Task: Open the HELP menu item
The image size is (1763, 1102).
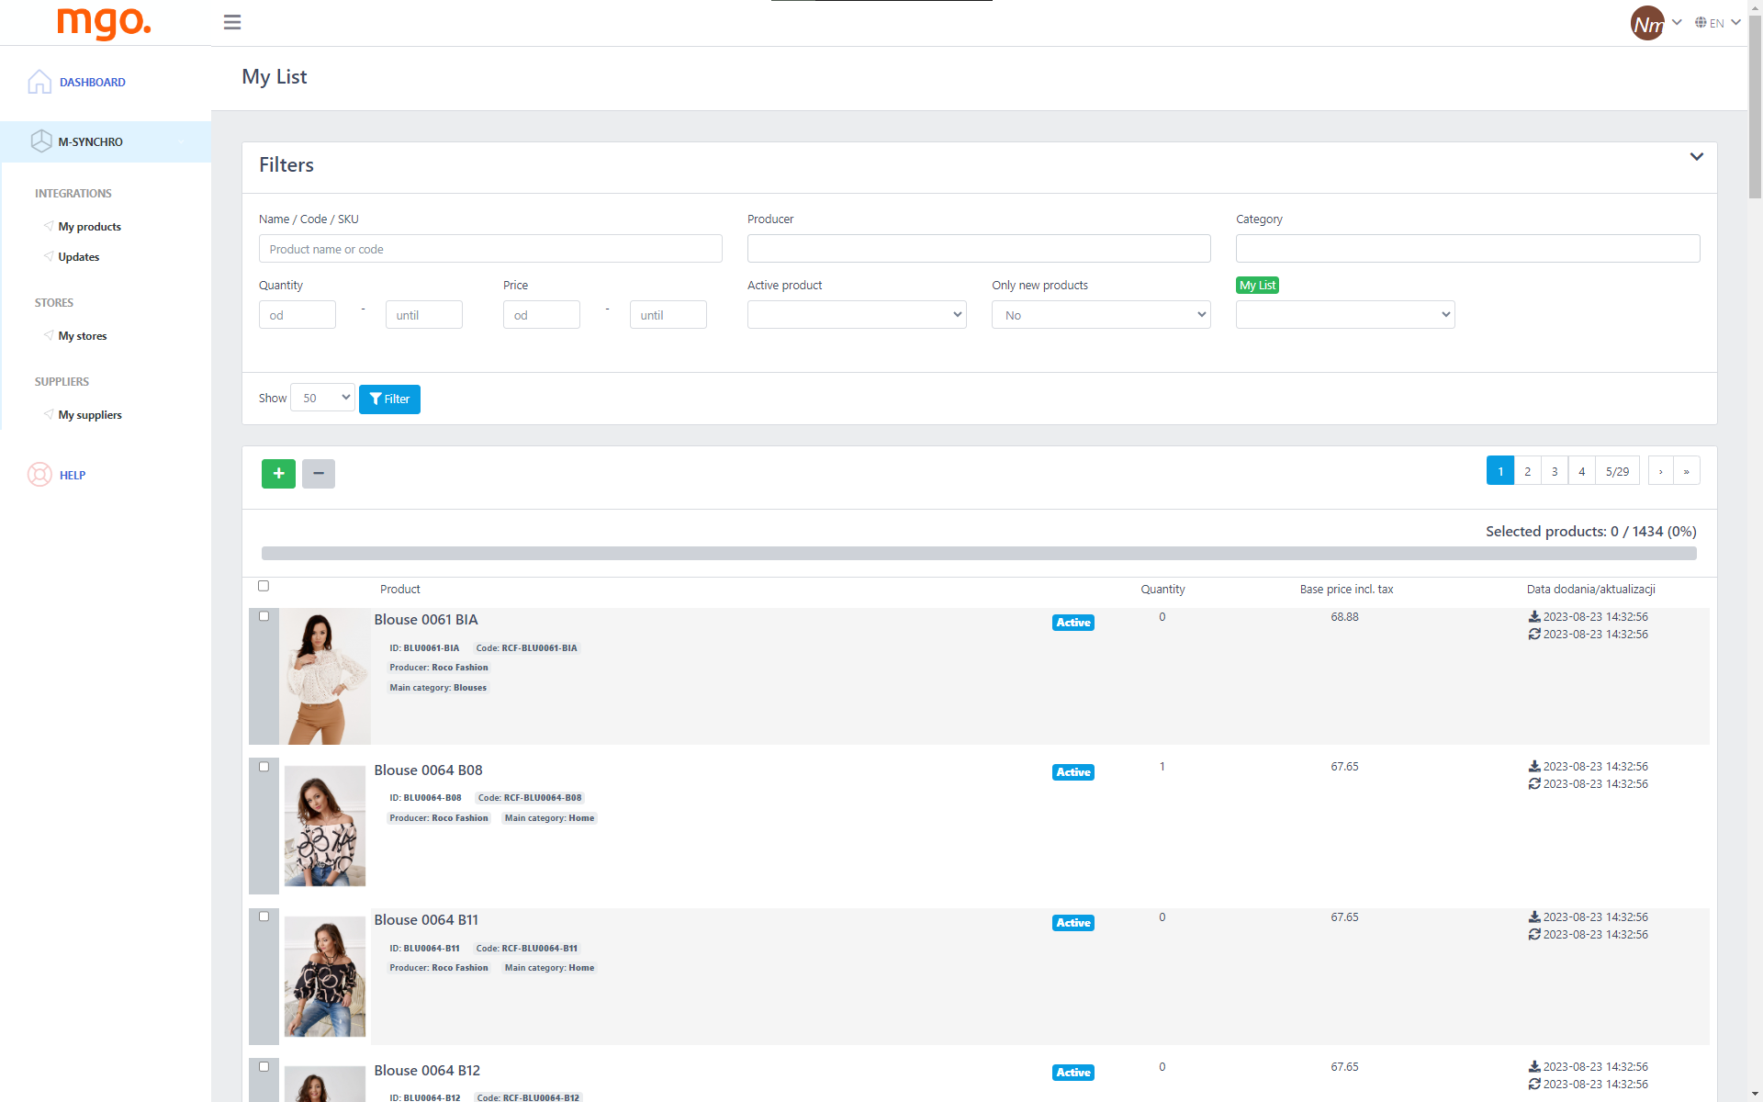Action: (73, 475)
